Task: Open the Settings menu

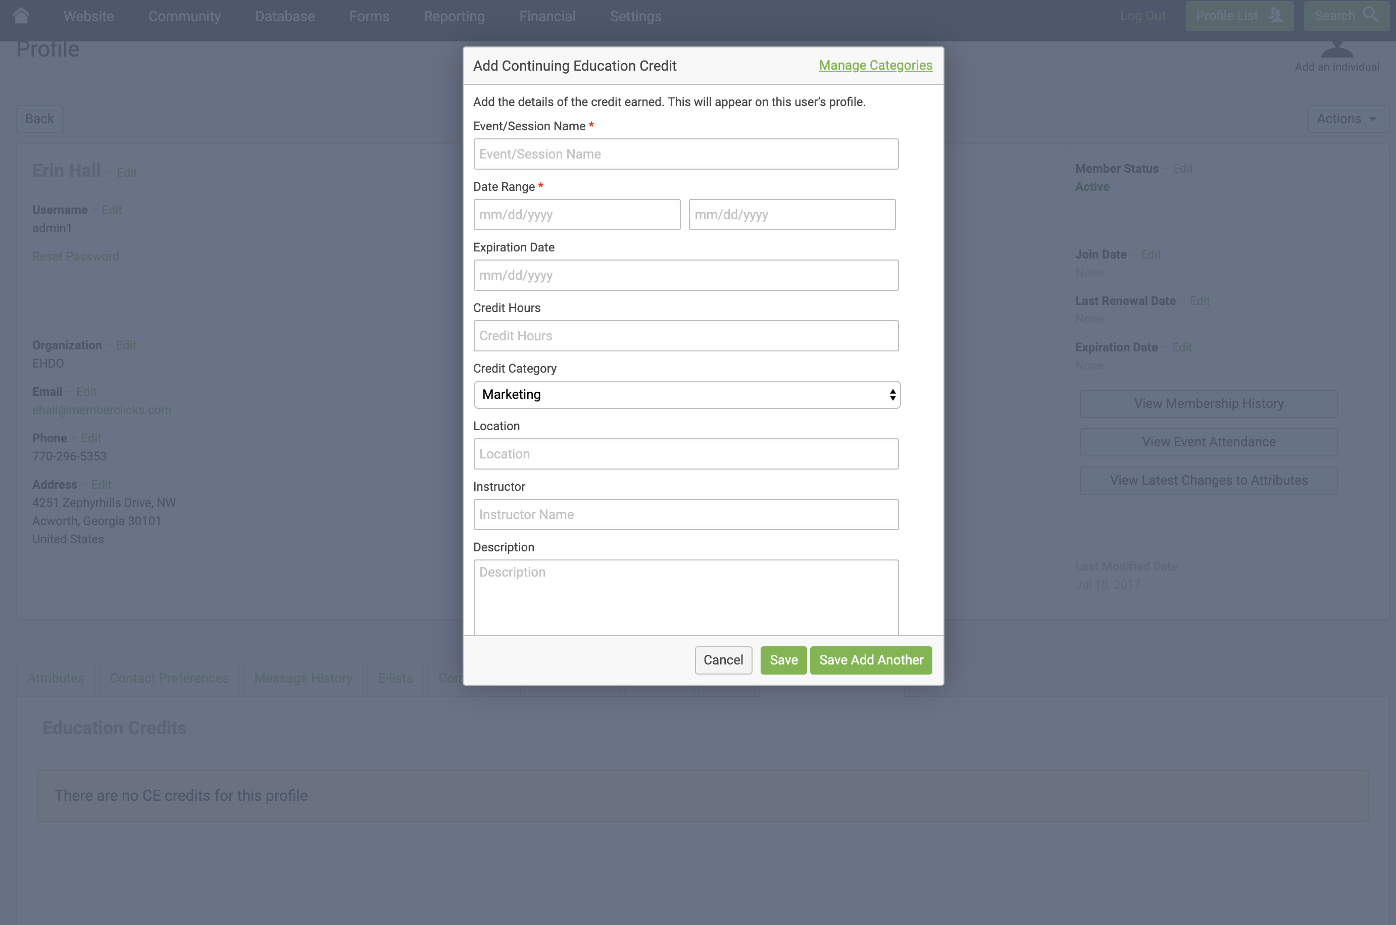Action: (x=635, y=16)
